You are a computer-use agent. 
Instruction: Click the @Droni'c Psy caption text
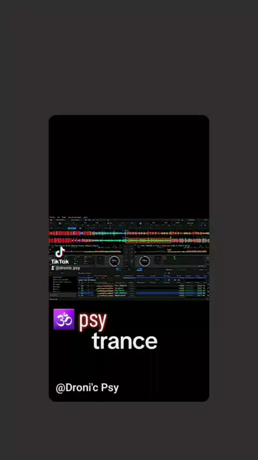tap(87, 388)
